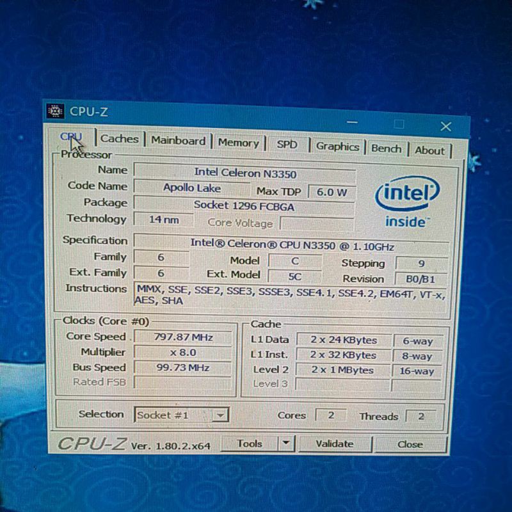
Task: Click the Close button at bottom
Action: (410, 444)
